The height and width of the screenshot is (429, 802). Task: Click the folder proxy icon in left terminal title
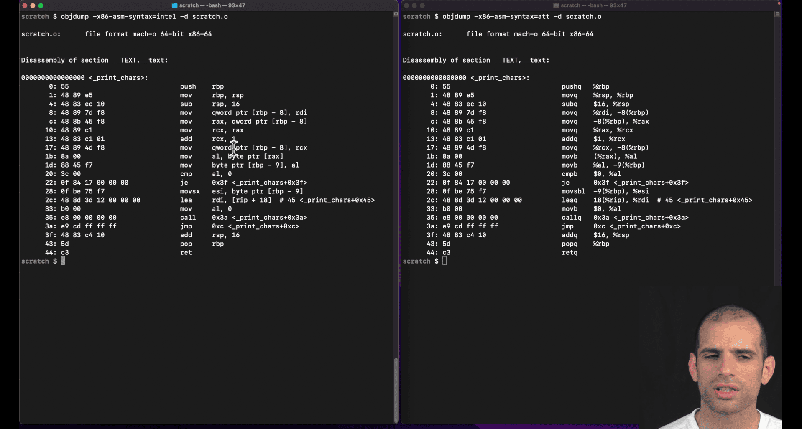[174, 5]
